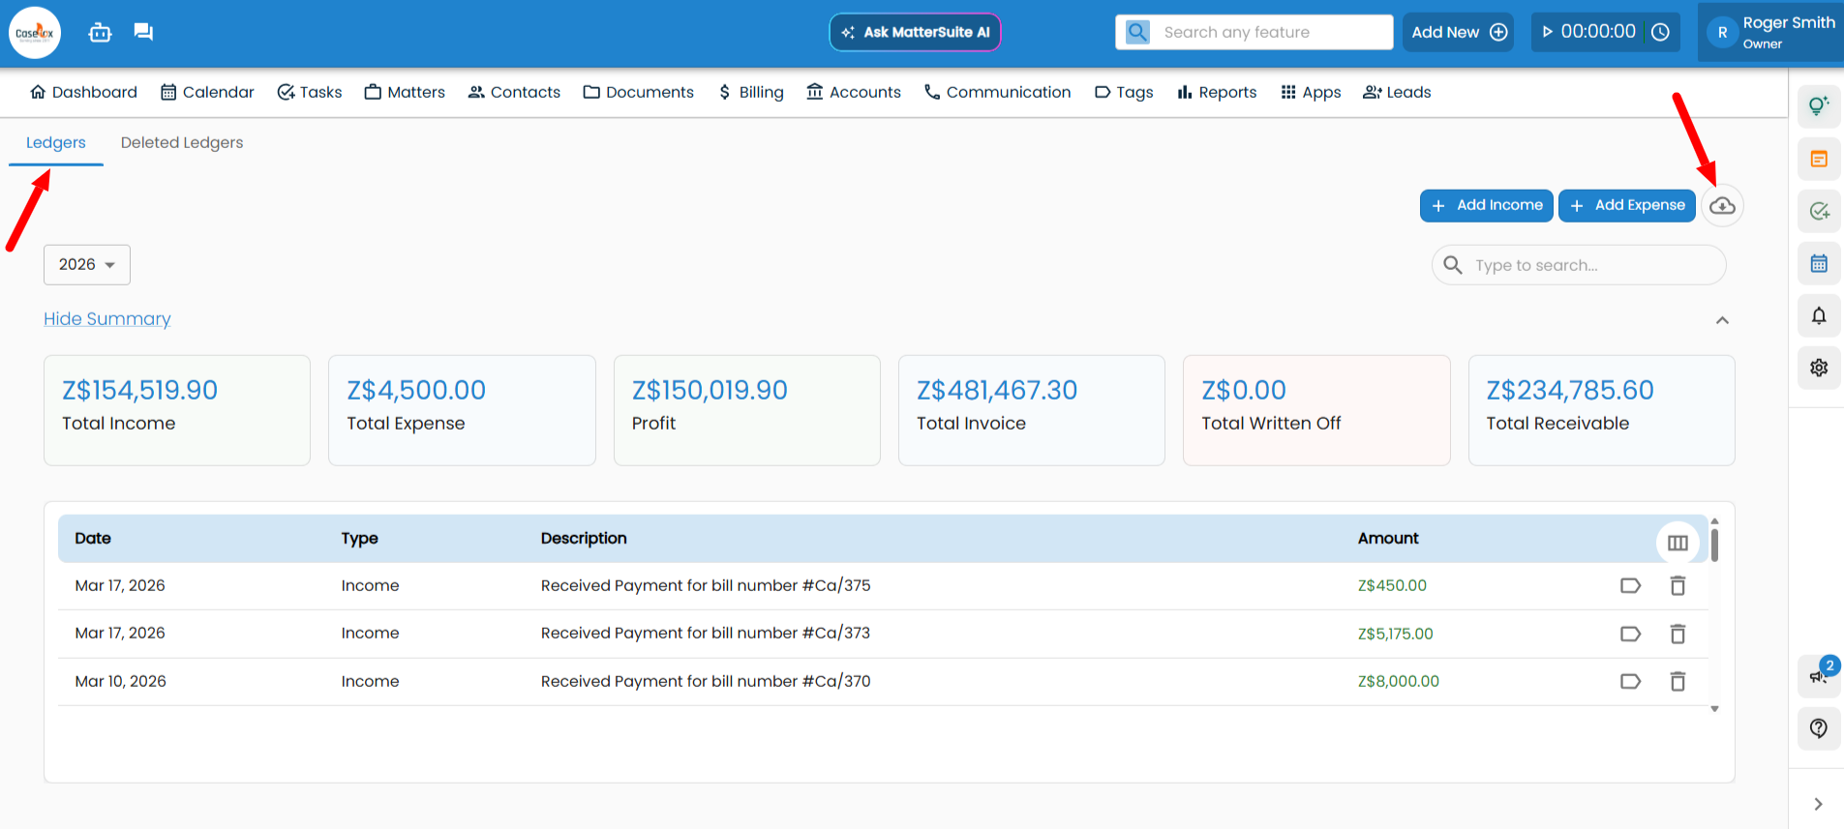Open the column chooser icon in table header
The image size is (1844, 829).
[1678, 543]
